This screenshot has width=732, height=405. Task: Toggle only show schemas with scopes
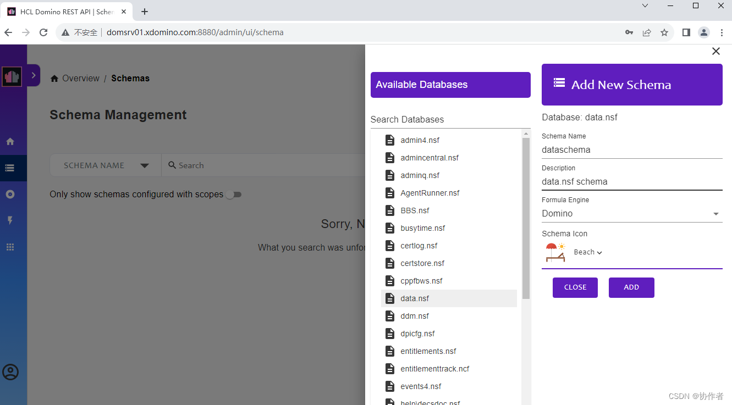pyautogui.click(x=233, y=195)
